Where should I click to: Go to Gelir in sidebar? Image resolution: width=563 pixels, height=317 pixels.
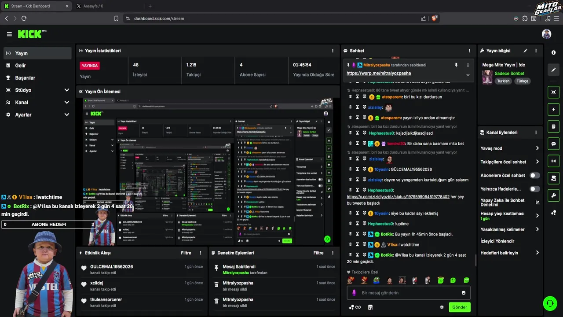[37, 65]
